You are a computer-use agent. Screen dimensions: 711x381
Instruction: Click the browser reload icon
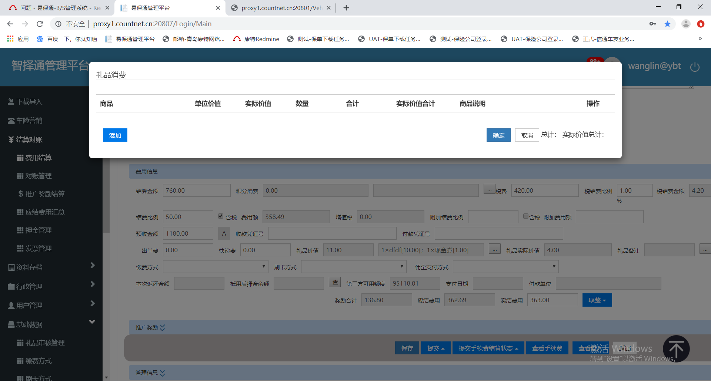click(40, 24)
